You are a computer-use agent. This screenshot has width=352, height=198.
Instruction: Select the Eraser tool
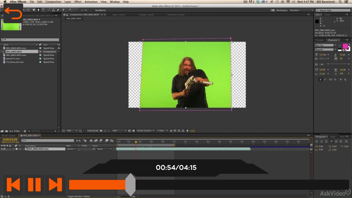58,10
